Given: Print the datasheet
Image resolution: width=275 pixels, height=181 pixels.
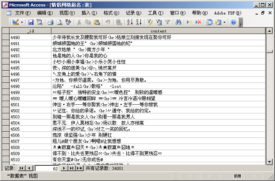Looking at the screenshot, I should pyautogui.click(x=51, y=22).
